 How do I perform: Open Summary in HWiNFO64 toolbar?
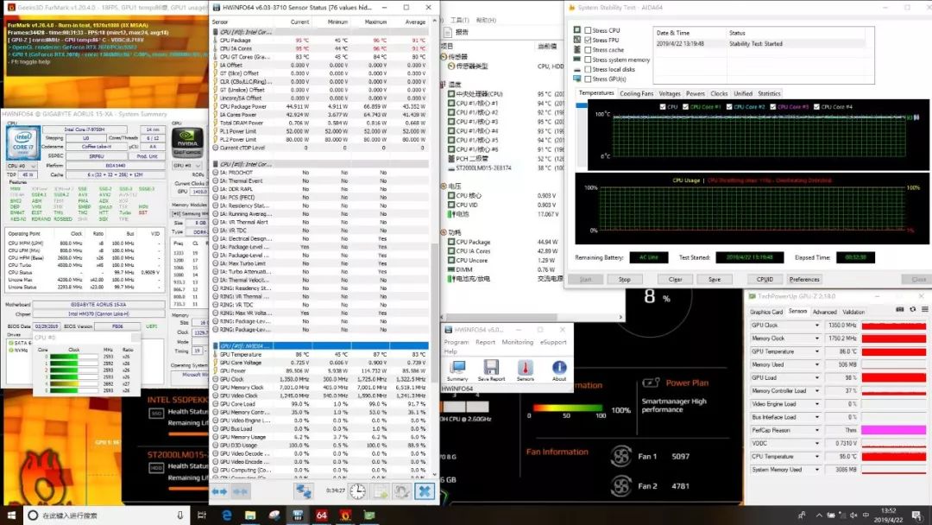(x=457, y=369)
